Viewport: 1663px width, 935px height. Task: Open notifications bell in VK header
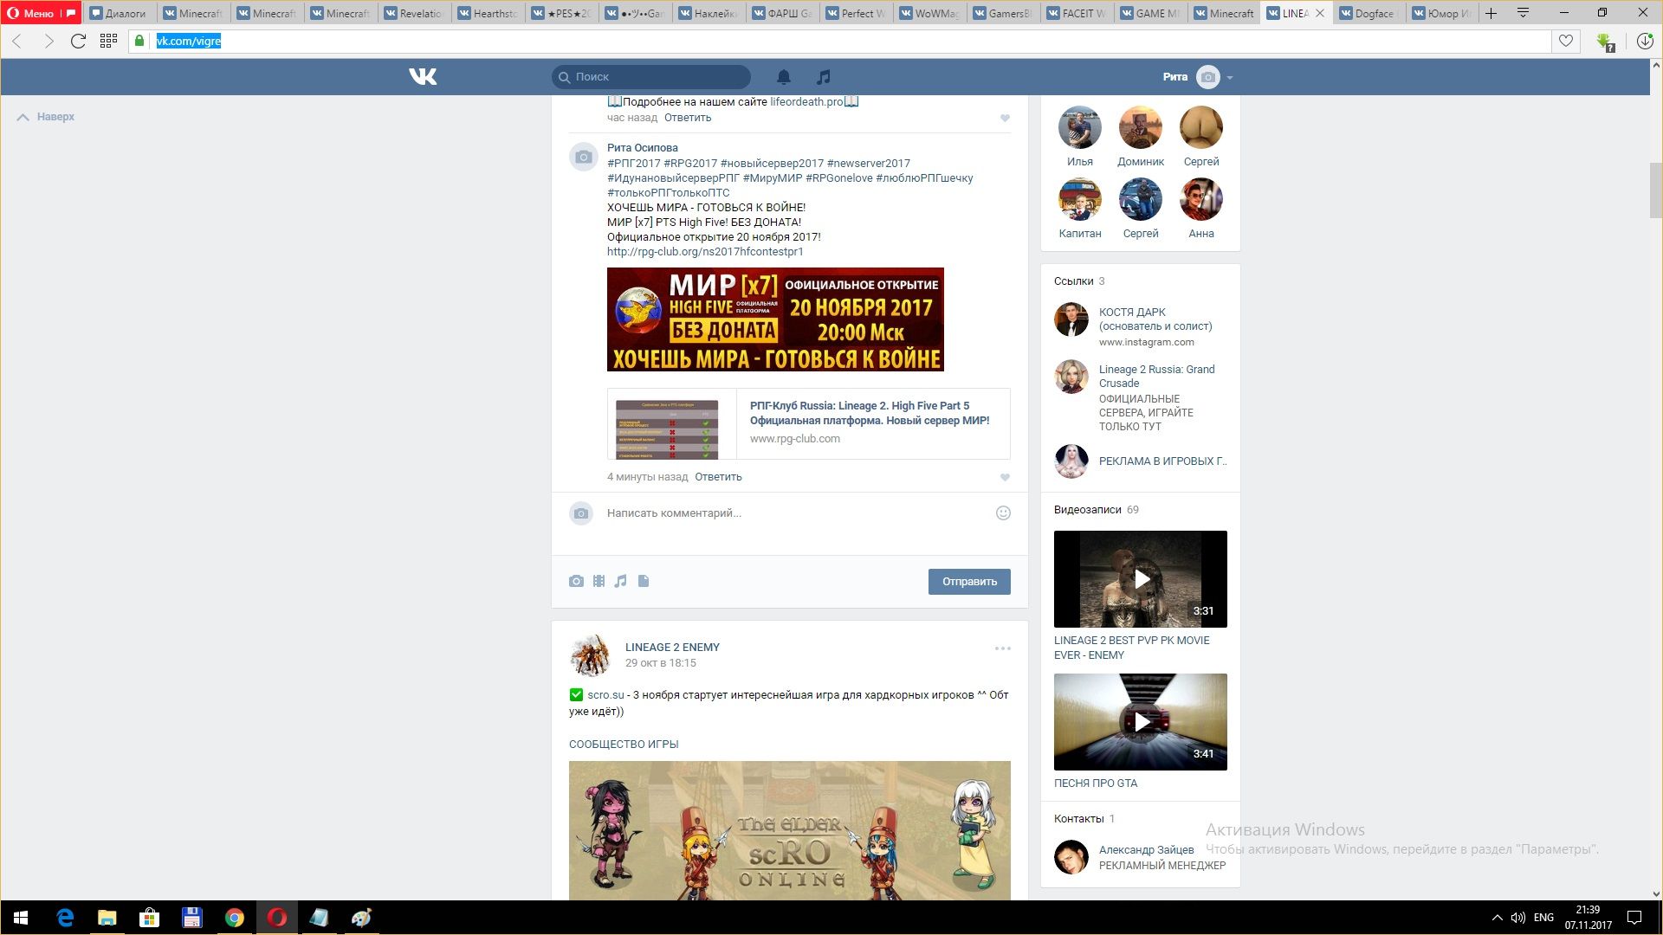784,77
